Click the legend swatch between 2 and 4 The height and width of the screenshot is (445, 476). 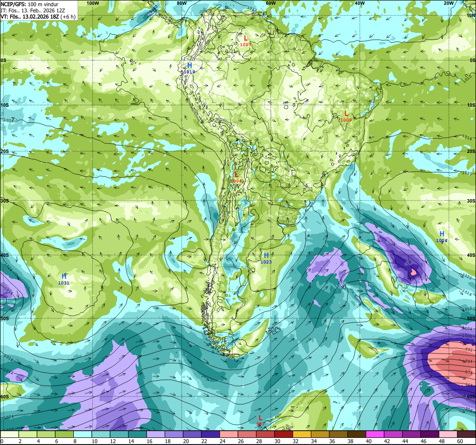[x=28, y=435]
